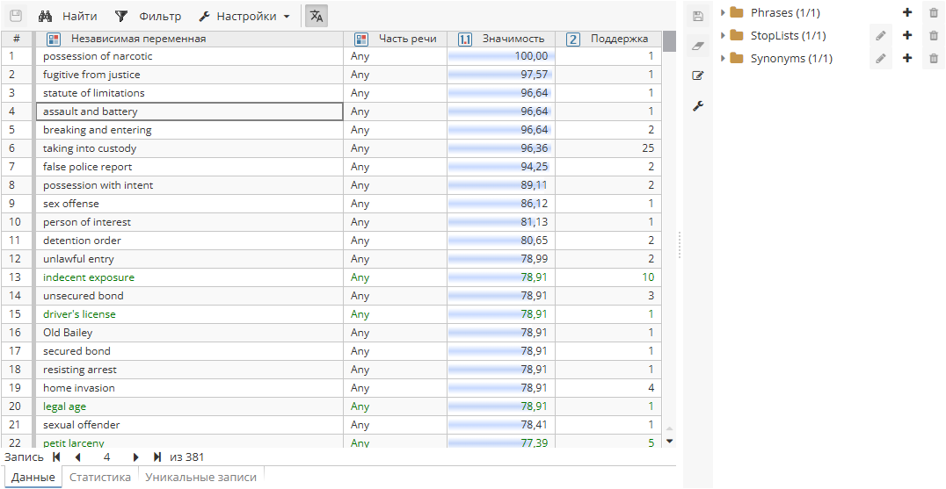The width and height of the screenshot is (946, 489).
Task: Switch to the Статистика tab
Action: (100, 477)
